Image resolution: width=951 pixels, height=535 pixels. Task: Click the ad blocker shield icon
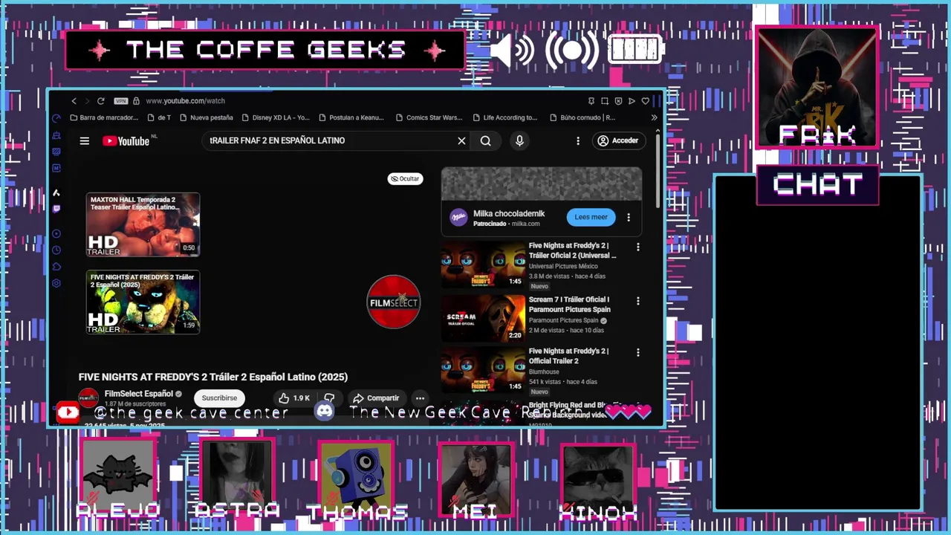pos(618,101)
